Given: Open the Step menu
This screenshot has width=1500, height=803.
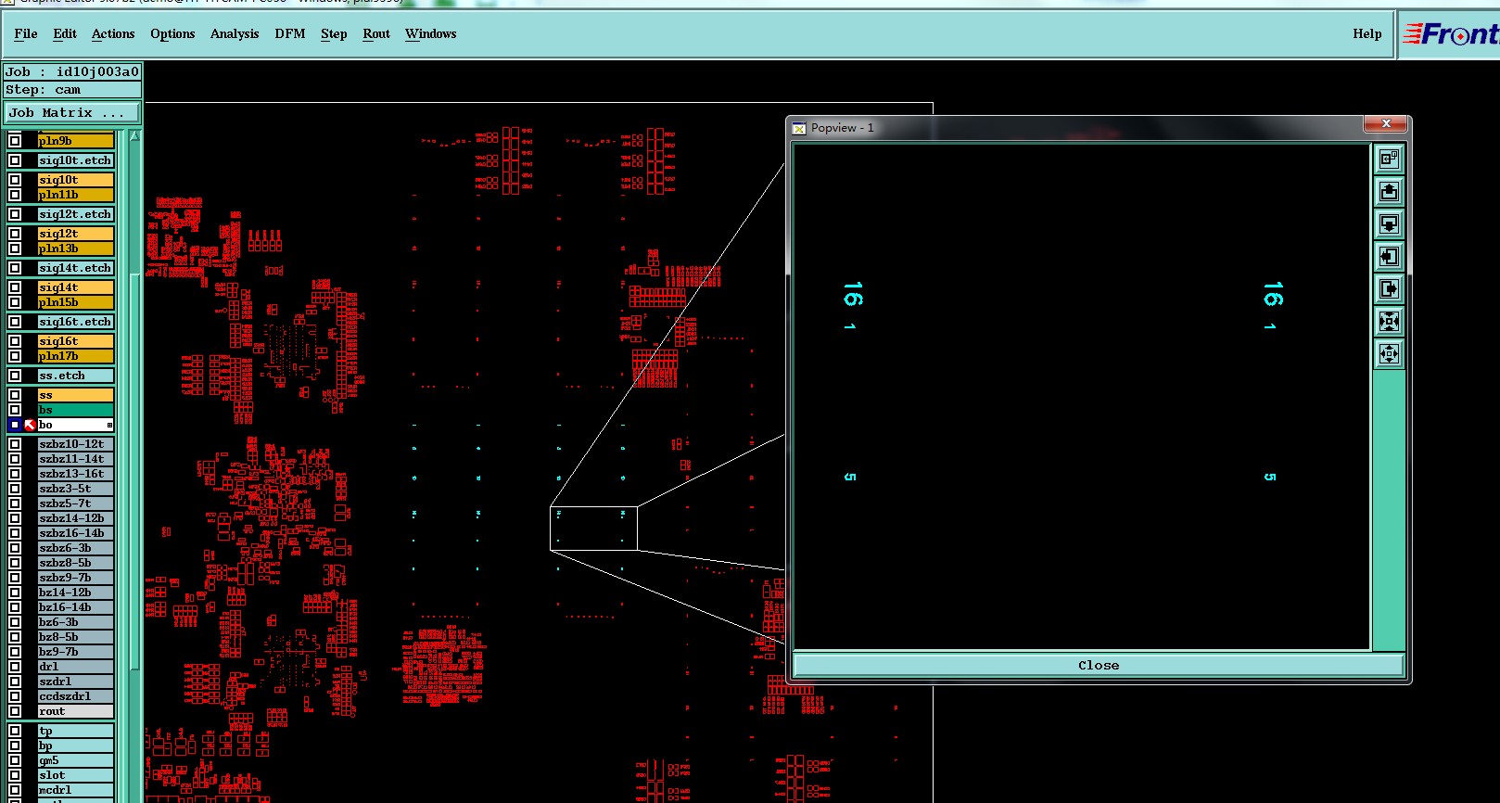Looking at the screenshot, I should click(334, 34).
